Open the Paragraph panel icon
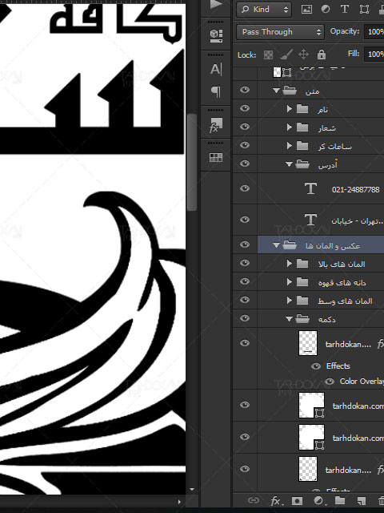384x513 pixels. (216, 92)
